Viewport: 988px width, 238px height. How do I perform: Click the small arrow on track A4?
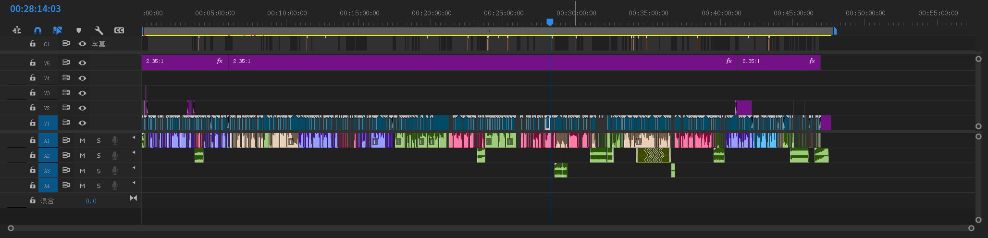tap(134, 182)
